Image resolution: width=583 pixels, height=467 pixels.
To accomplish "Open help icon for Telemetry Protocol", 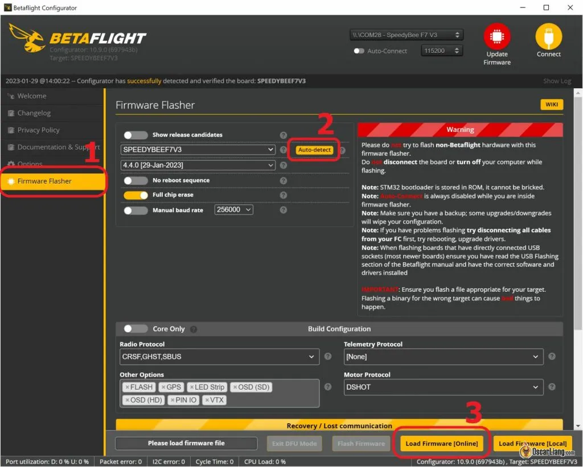I will (x=552, y=356).
